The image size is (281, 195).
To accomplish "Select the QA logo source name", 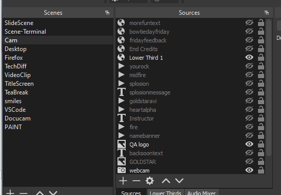I will [x=139, y=144].
